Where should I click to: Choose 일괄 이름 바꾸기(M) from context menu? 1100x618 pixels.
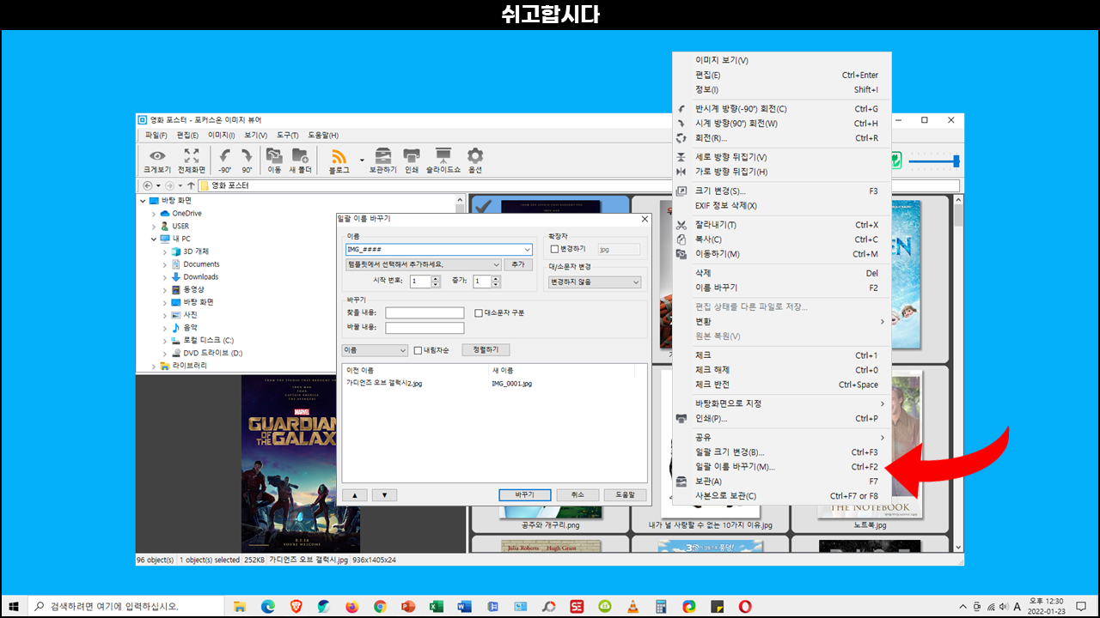(x=781, y=467)
